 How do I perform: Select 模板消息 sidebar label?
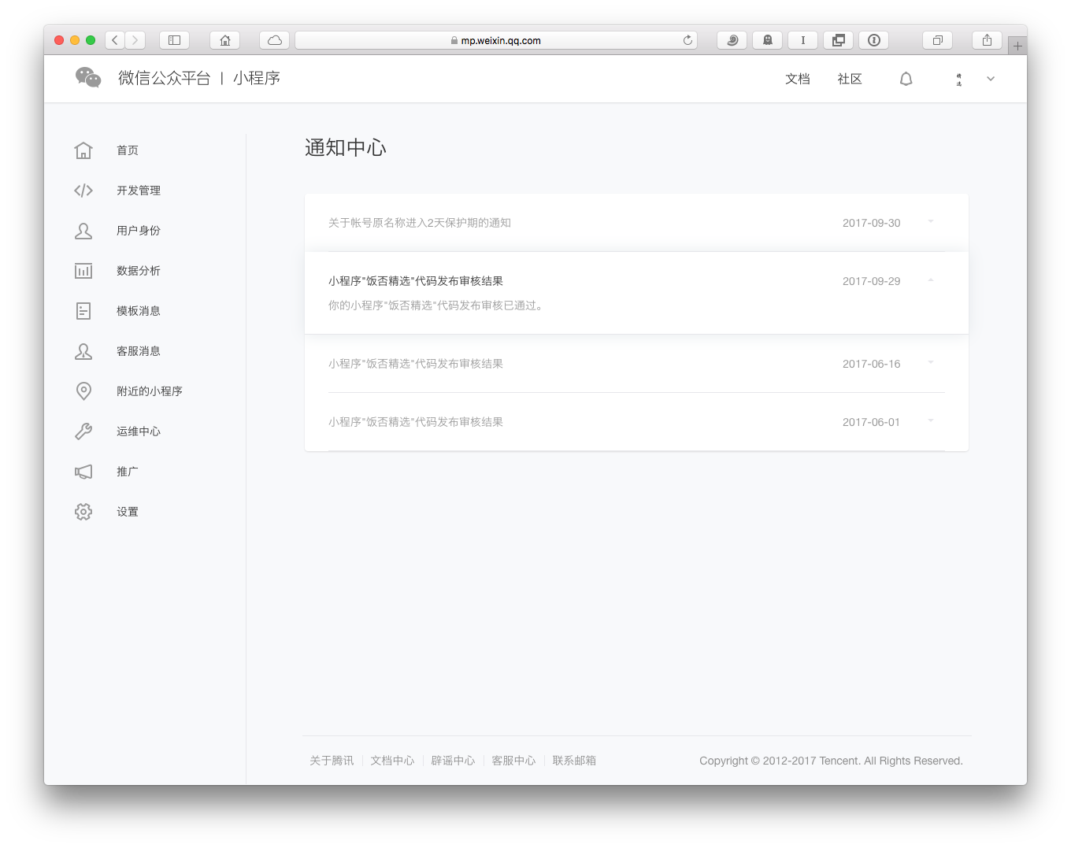pyautogui.click(x=139, y=311)
